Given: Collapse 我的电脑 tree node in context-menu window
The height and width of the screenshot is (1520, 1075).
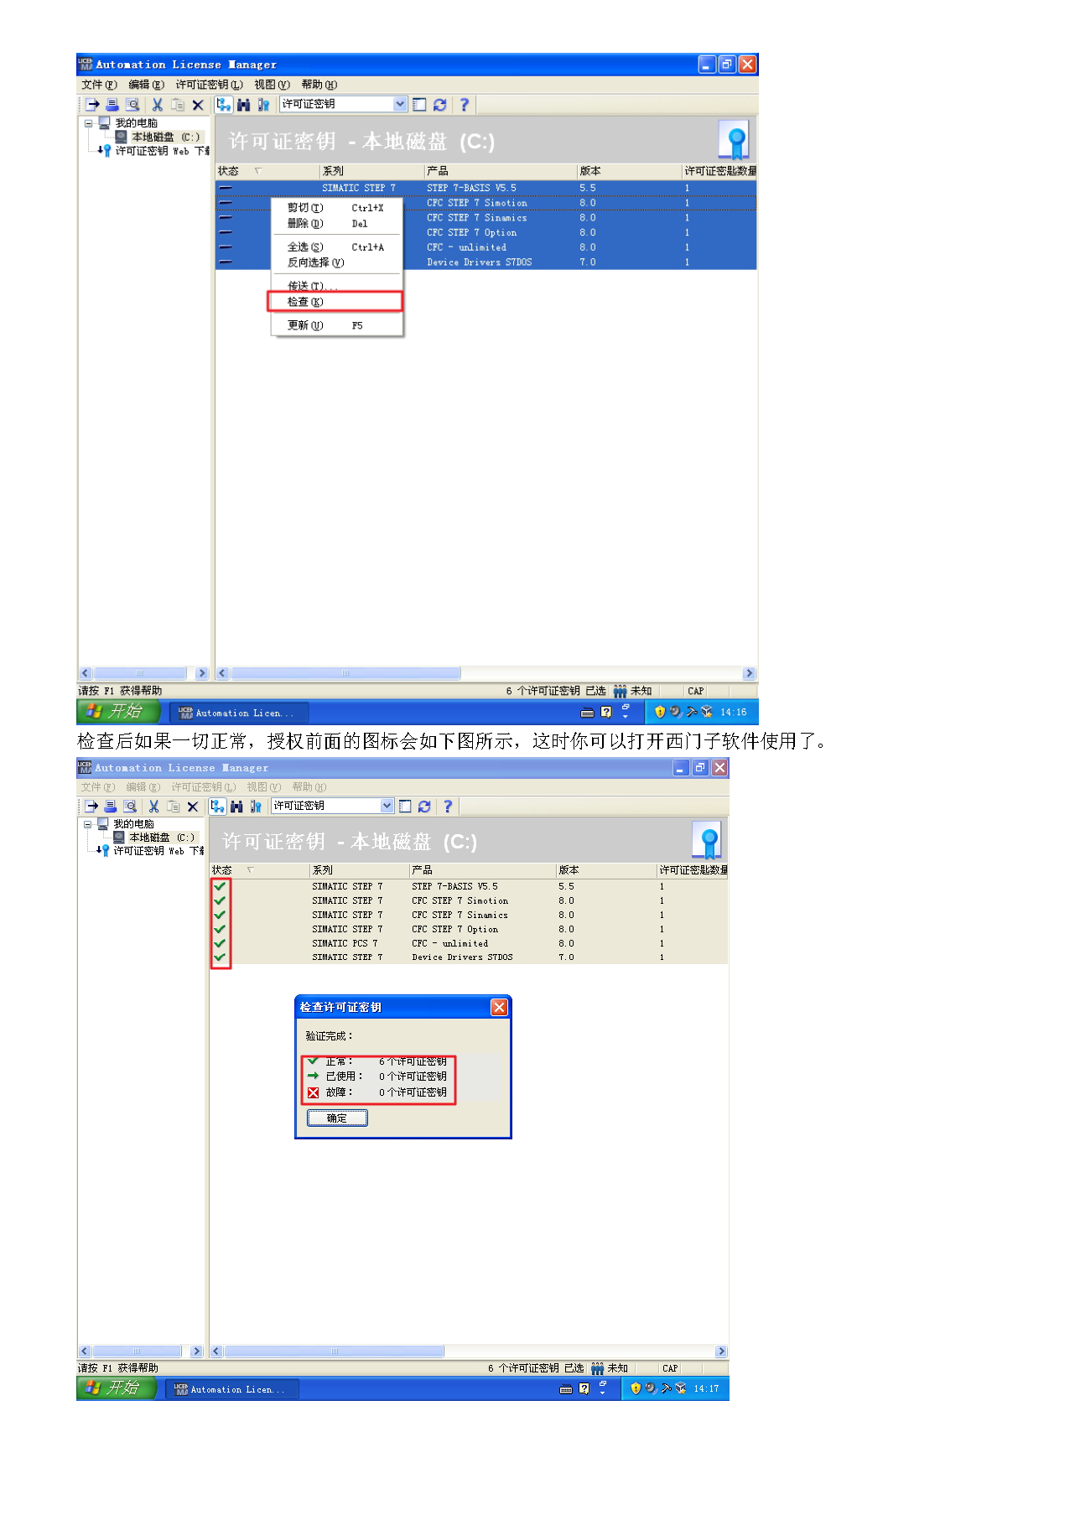Looking at the screenshot, I should point(88,123).
